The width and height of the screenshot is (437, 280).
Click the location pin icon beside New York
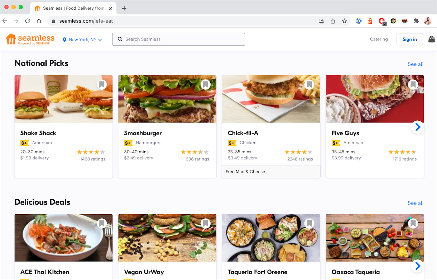(x=64, y=39)
